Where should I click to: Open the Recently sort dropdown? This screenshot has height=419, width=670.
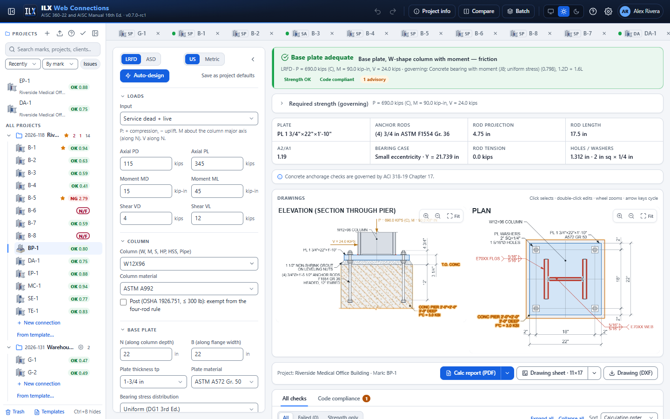[22, 64]
